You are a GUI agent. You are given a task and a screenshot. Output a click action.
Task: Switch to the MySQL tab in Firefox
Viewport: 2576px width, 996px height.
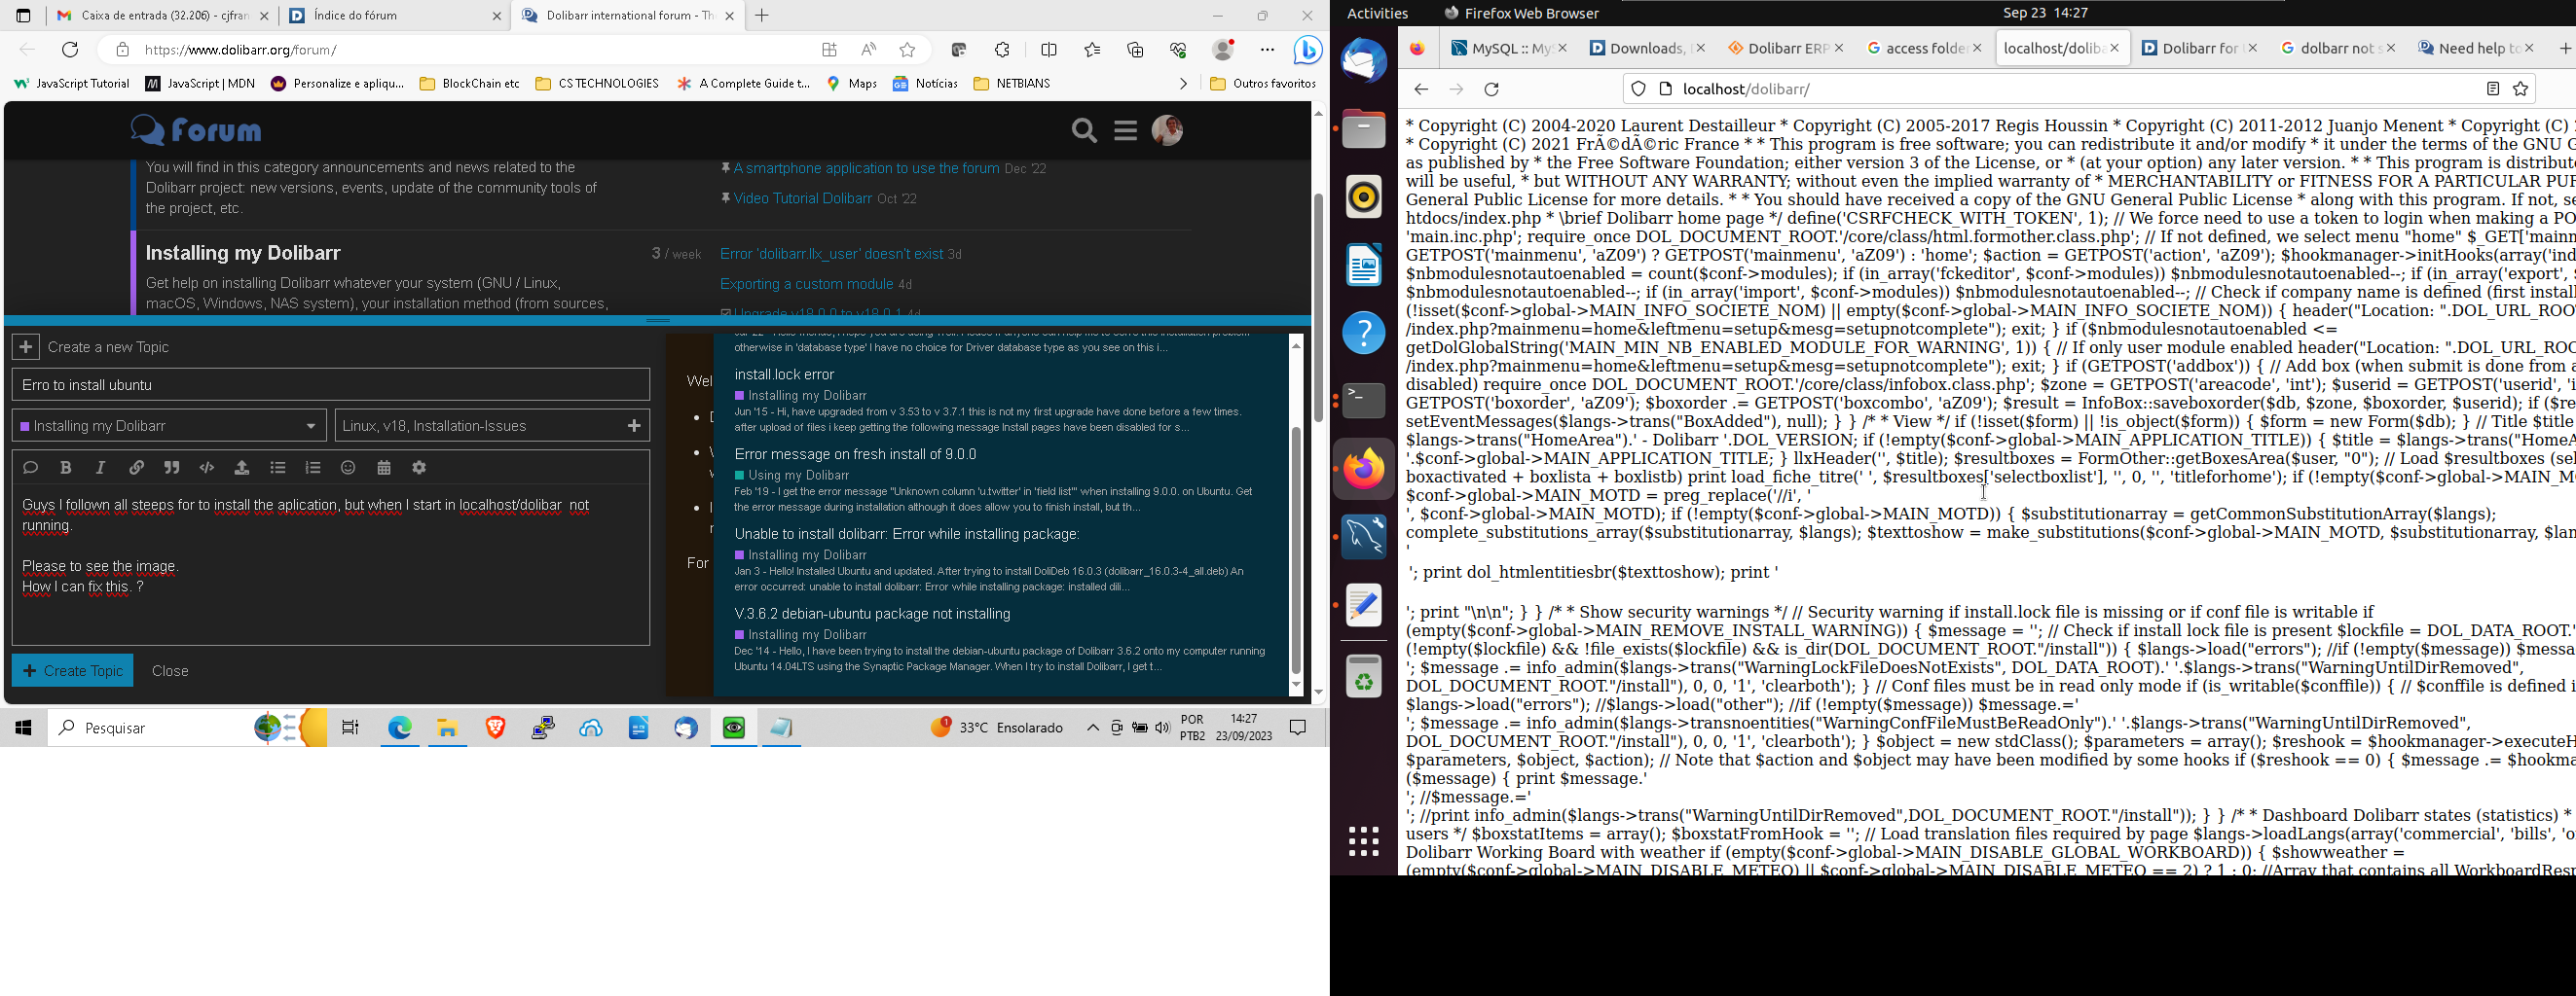pyautogui.click(x=1508, y=48)
